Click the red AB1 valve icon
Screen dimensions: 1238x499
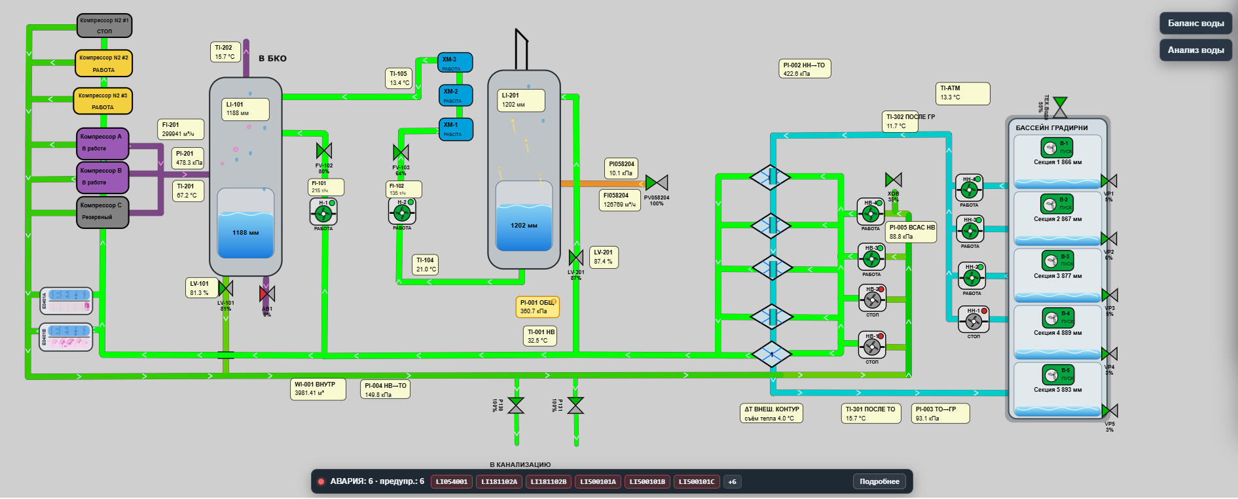pos(267,294)
